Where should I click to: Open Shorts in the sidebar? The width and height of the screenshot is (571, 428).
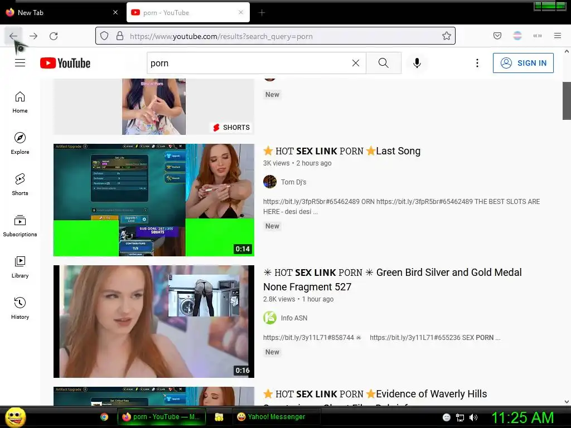coord(20,184)
